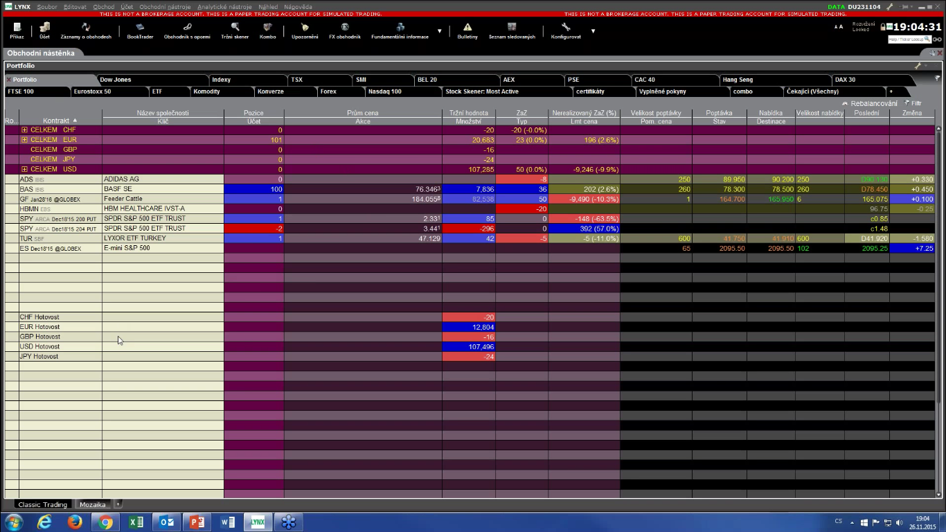This screenshot has width=946, height=532.
Task: Open Upozornění alerts
Action: (305, 30)
